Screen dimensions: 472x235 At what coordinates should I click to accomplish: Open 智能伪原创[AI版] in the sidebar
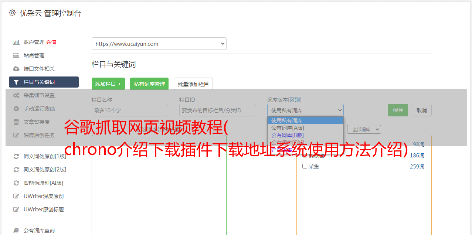tap(44, 183)
